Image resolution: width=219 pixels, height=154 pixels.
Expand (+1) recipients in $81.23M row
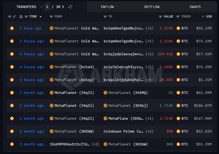pyautogui.click(x=149, y=28)
